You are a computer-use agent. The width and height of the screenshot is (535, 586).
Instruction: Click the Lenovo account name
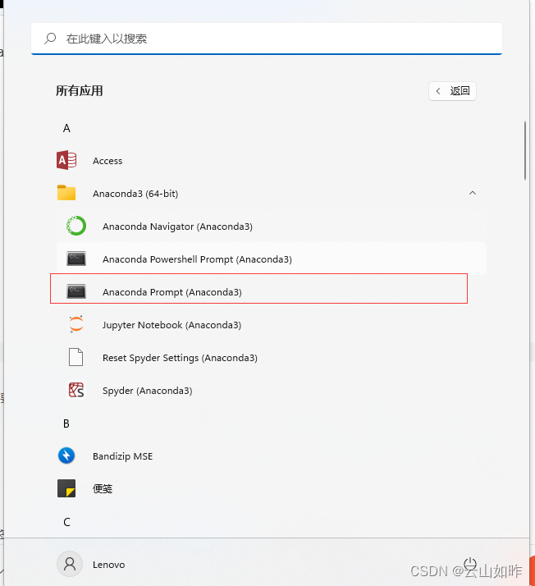pos(108,565)
